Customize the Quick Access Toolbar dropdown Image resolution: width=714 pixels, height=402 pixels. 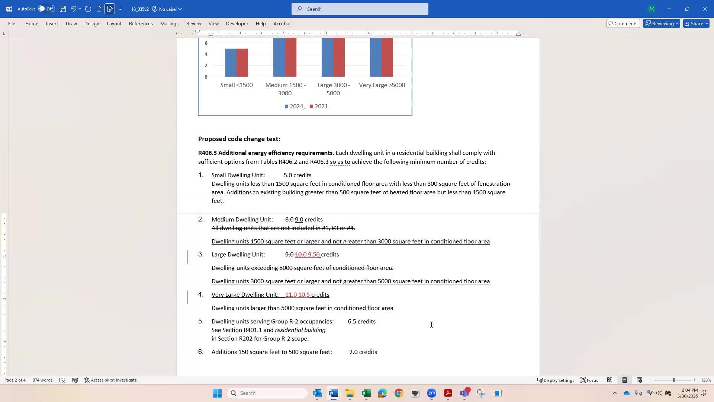tap(120, 9)
